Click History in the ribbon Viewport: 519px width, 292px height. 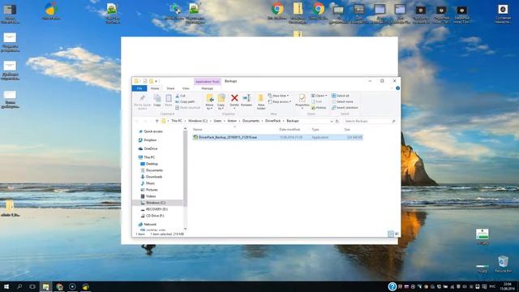pos(319,108)
